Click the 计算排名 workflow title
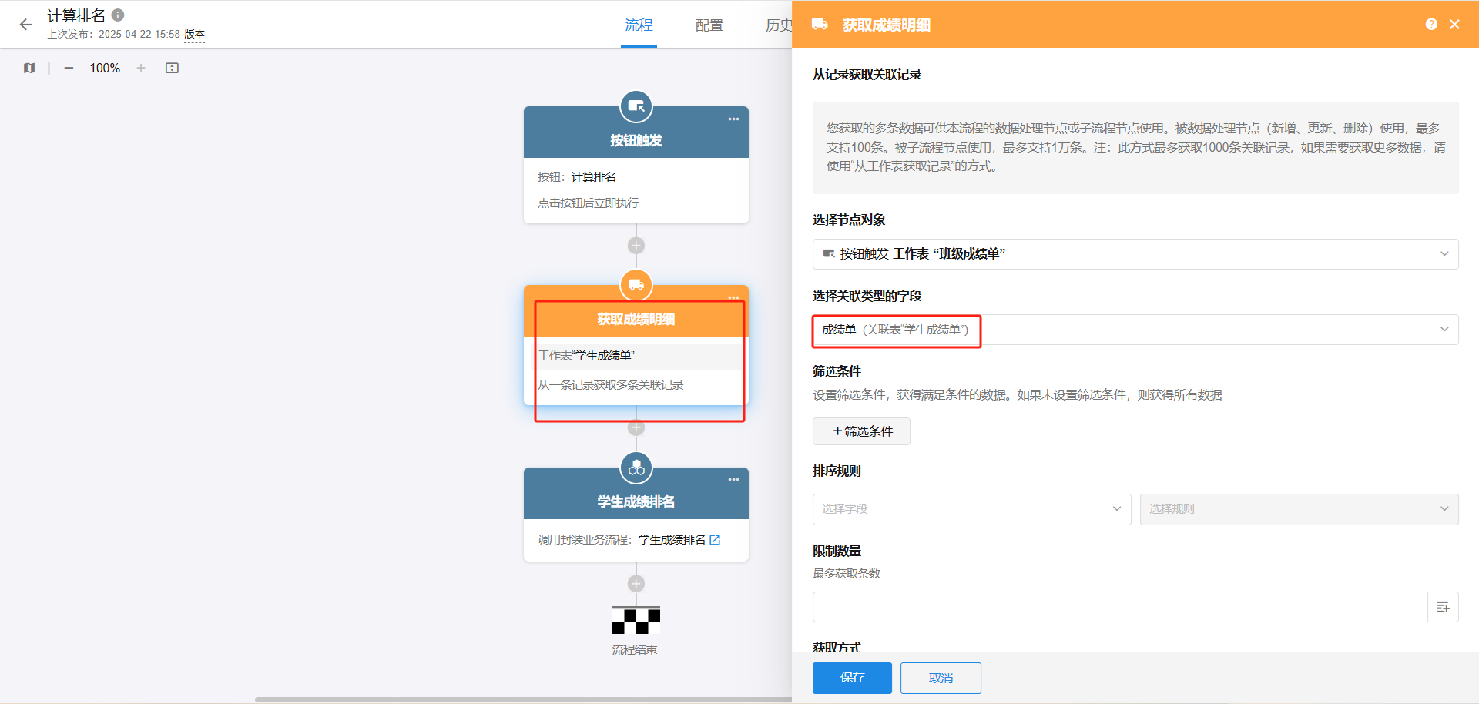 [76, 15]
